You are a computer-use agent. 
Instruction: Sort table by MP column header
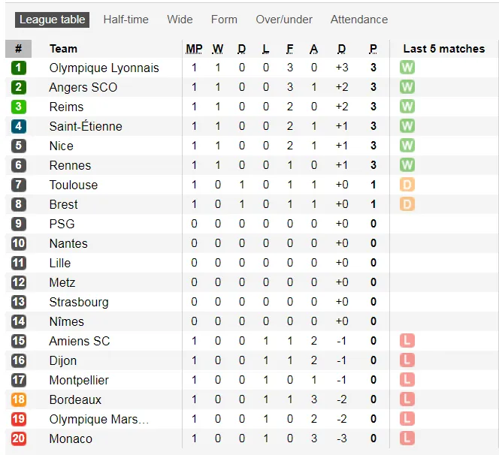194,49
